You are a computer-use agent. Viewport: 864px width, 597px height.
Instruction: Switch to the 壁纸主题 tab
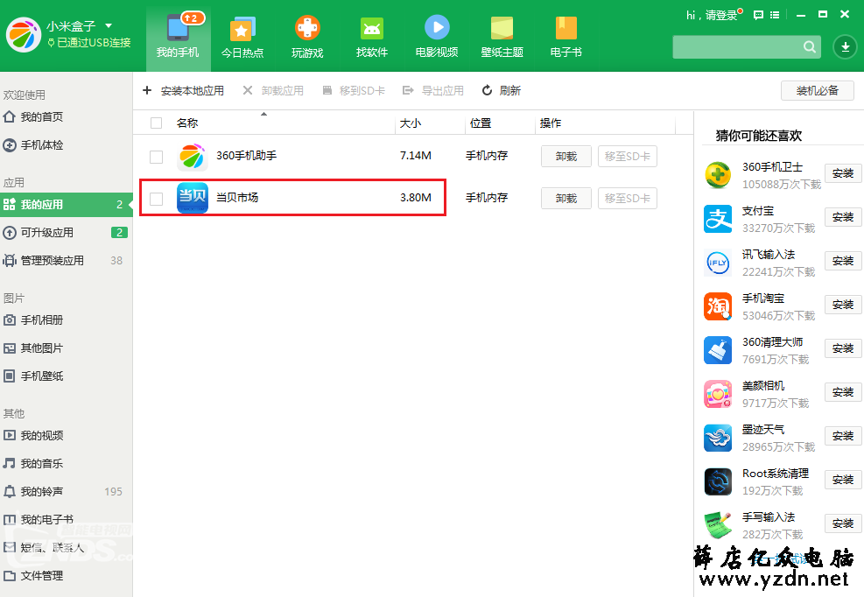[x=502, y=37]
